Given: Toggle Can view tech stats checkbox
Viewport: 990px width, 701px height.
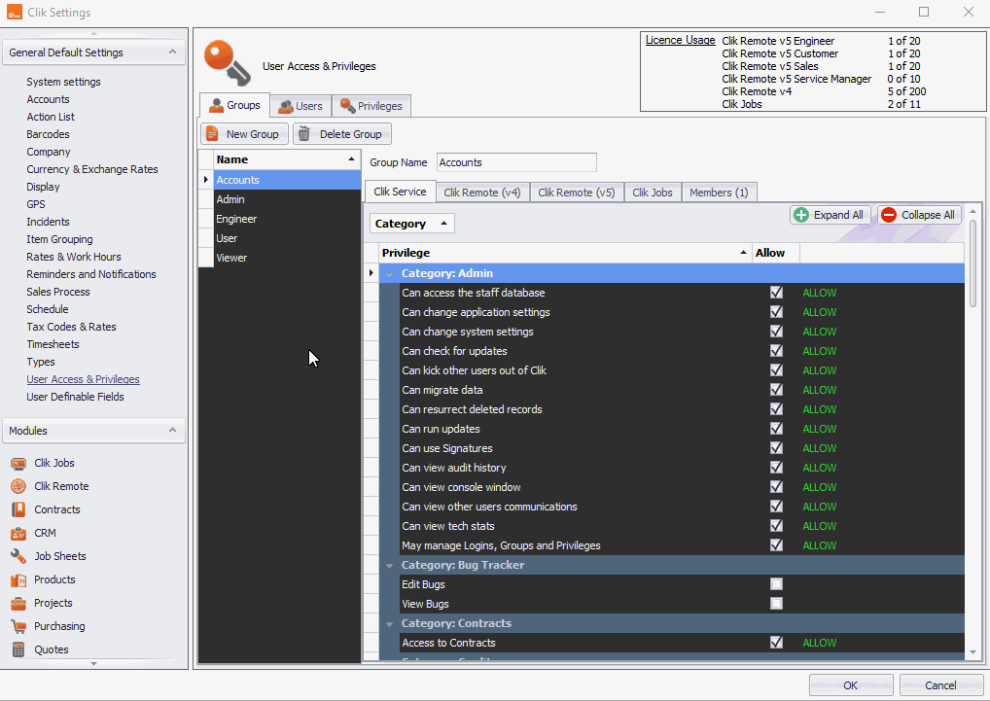Looking at the screenshot, I should click(x=777, y=526).
